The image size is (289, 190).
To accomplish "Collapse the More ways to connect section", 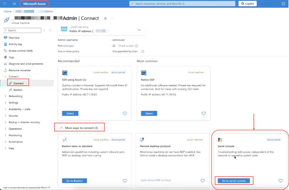I will click(79, 128).
